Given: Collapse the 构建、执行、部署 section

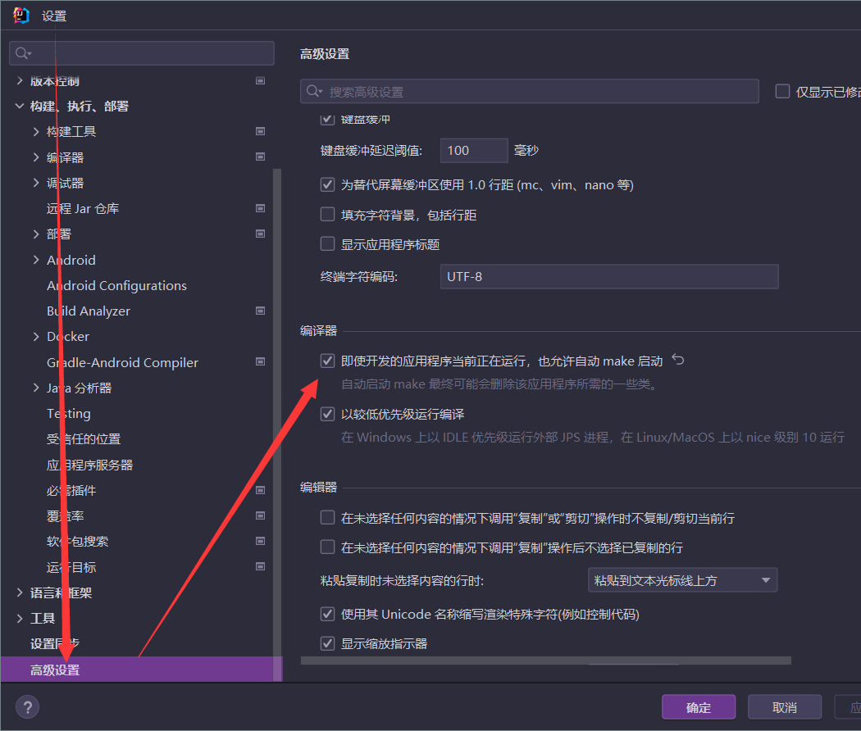Looking at the screenshot, I should pyautogui.click(x=20, y=107).
